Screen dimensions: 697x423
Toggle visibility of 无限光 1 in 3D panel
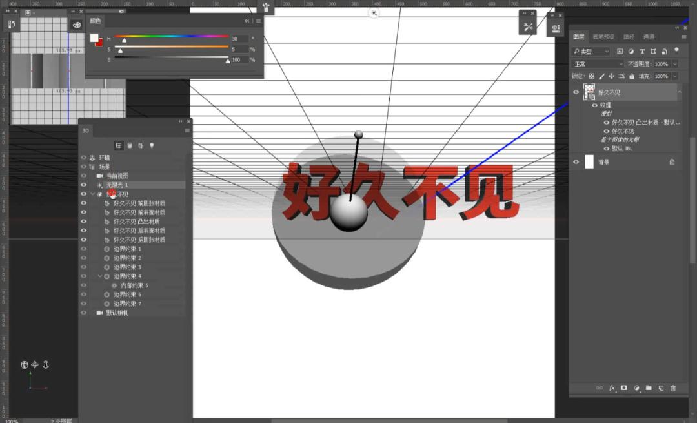coord(83,185)
